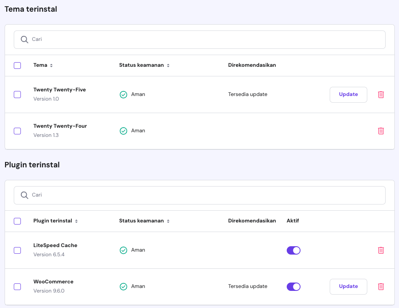Click the magnifier icon in plugin search bar
399x308 pixels.
(24, 195)
